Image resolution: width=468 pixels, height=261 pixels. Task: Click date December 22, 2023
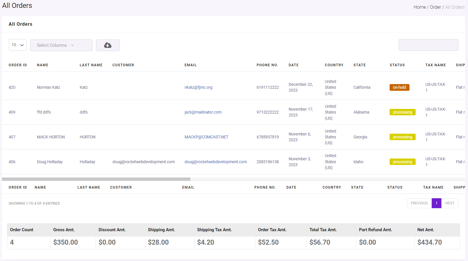301,87
